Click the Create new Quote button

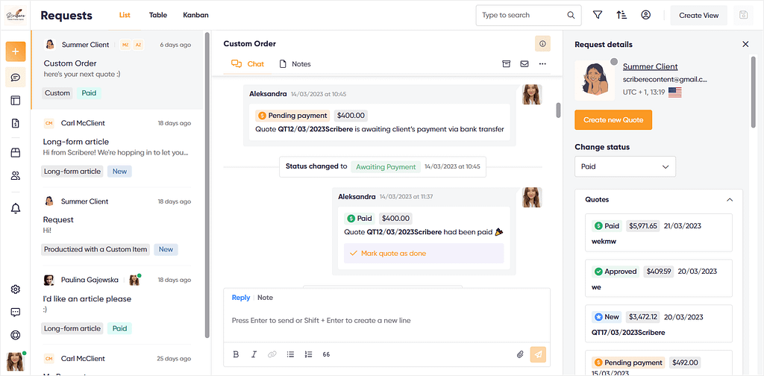613,120
